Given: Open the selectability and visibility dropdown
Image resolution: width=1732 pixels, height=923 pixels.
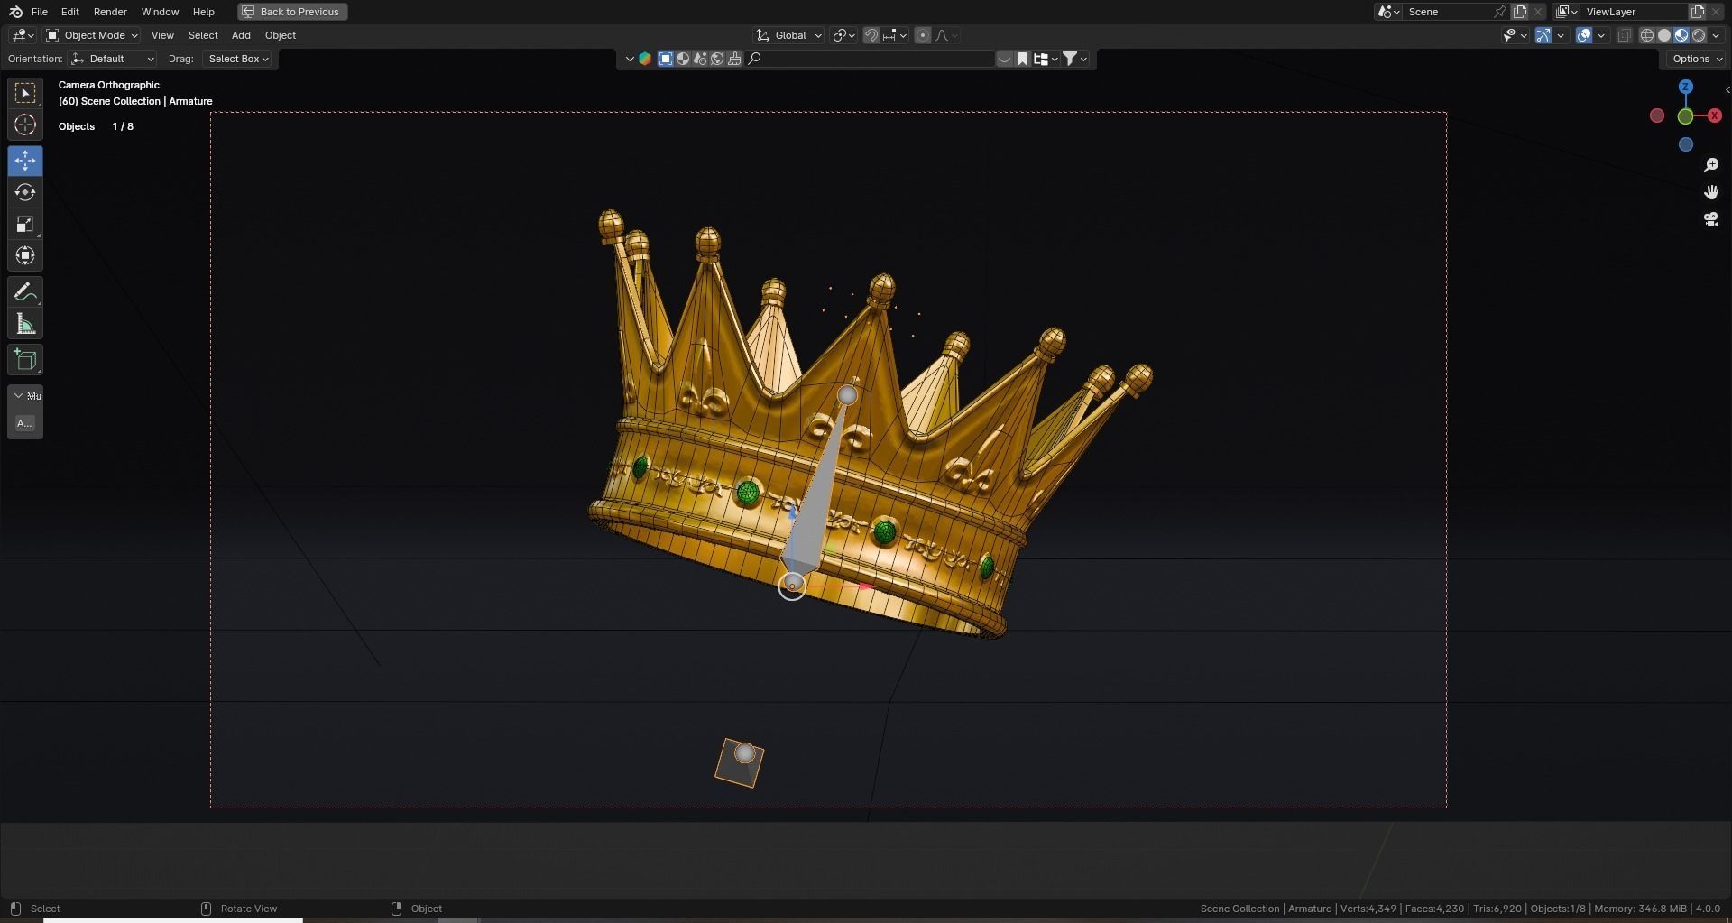Looking at the screenshot, I should click(x=1515, y=35).
